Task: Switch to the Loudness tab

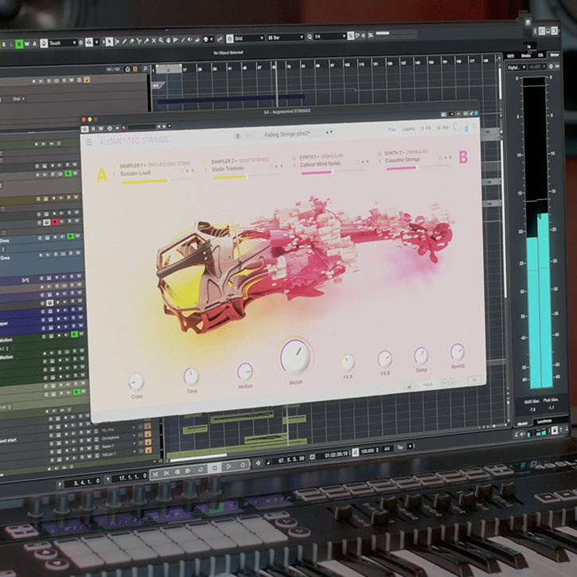Action: [544, 421]
